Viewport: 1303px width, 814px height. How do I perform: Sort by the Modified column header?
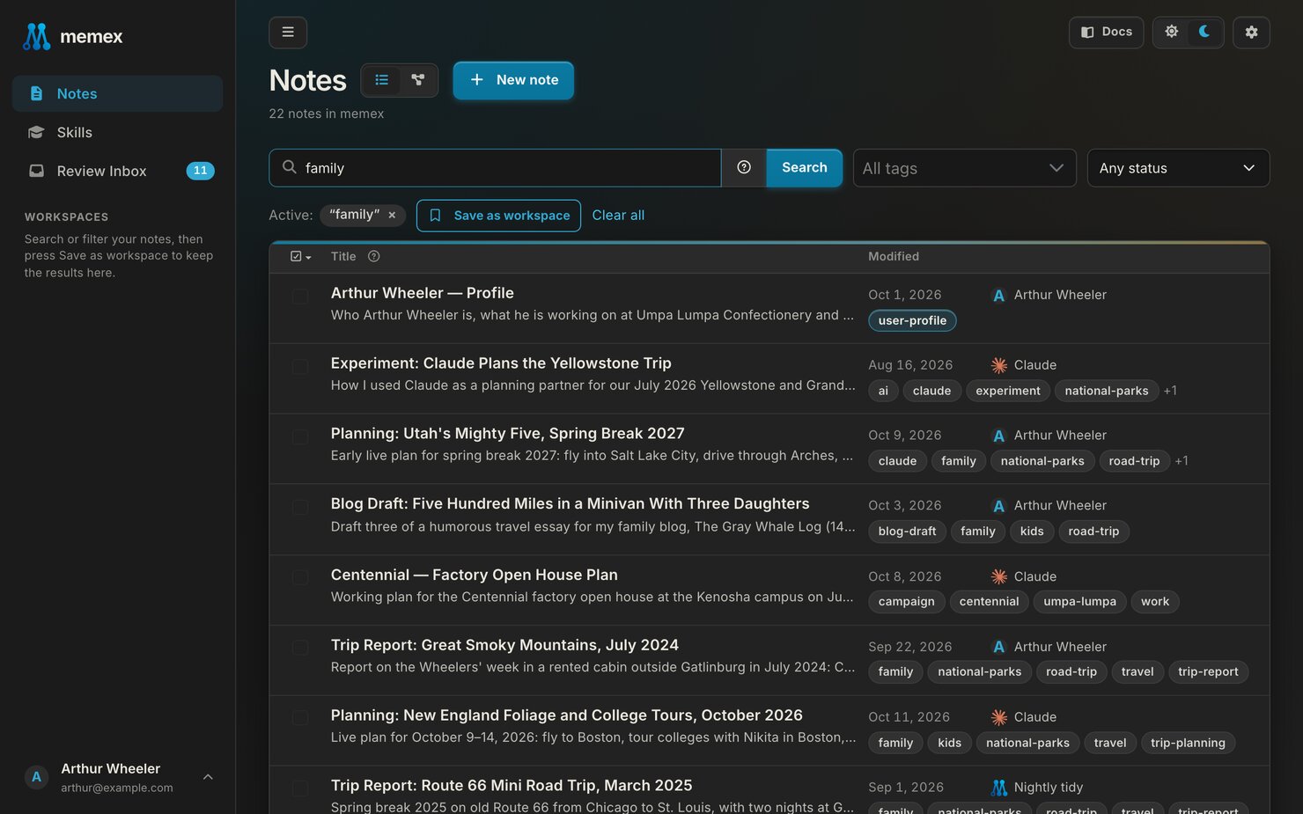click(x=894, y=256)
